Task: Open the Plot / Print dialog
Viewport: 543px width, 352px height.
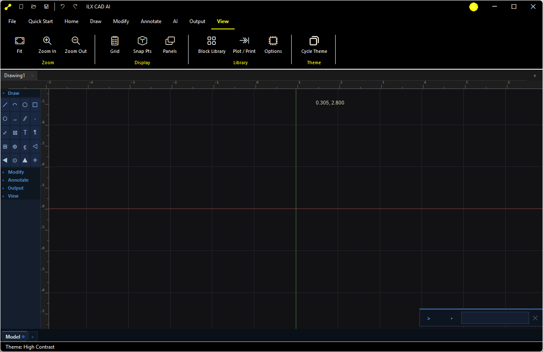Action: 244,45
